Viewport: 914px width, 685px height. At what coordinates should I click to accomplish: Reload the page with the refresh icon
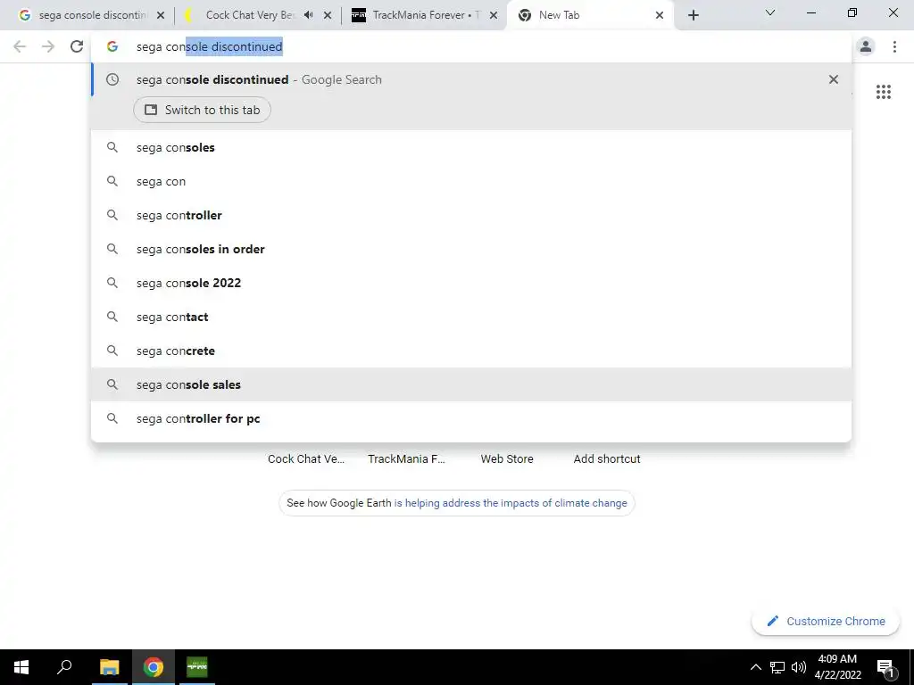[77, 46]
